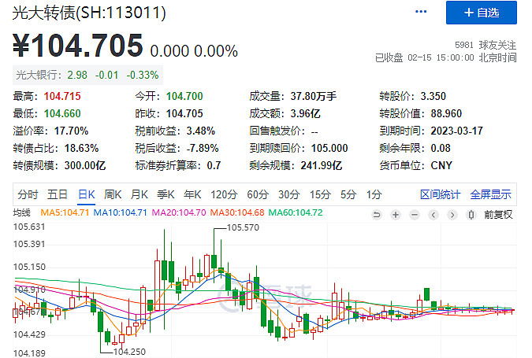Click the MA10:104.71 moving average label
532x358 pixels.
tap(120, 212)
